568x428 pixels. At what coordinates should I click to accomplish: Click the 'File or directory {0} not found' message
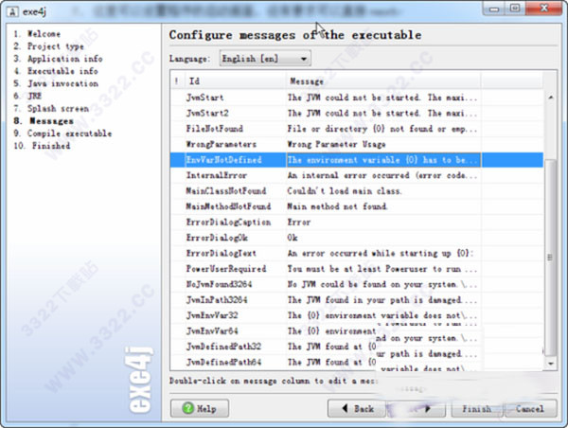coord(382,129)
